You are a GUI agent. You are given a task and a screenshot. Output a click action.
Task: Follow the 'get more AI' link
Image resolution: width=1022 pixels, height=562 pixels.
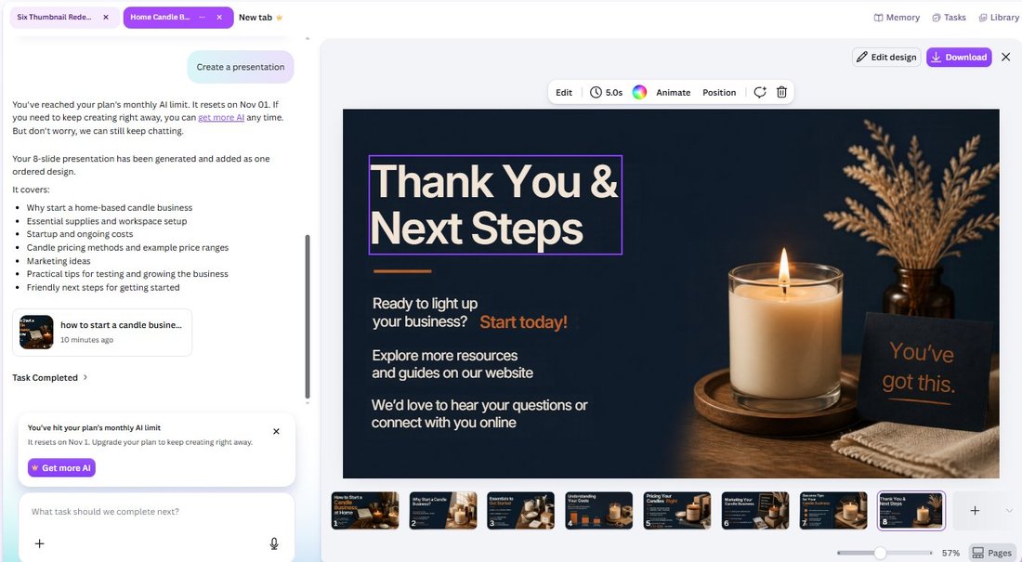click(221, 118)
